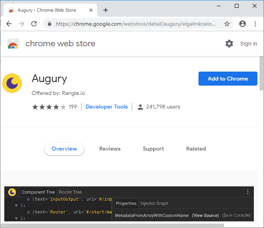Click the (View Source) link

tap(206, 216)
